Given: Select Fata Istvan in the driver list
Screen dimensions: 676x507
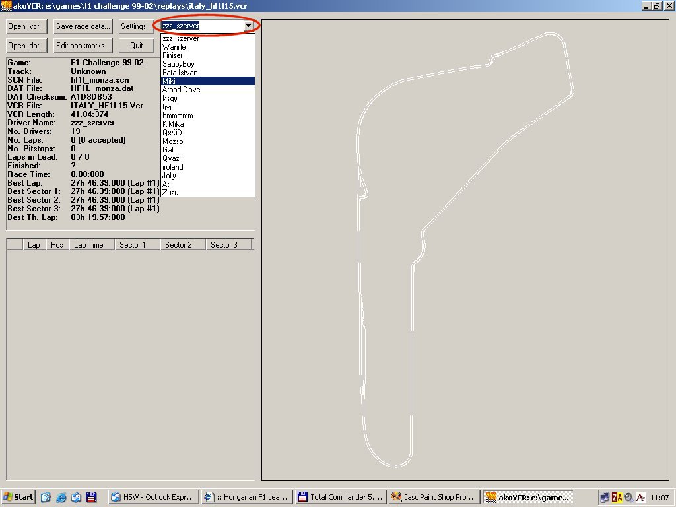Looking at the screenshot, I should tap(208, 73).
